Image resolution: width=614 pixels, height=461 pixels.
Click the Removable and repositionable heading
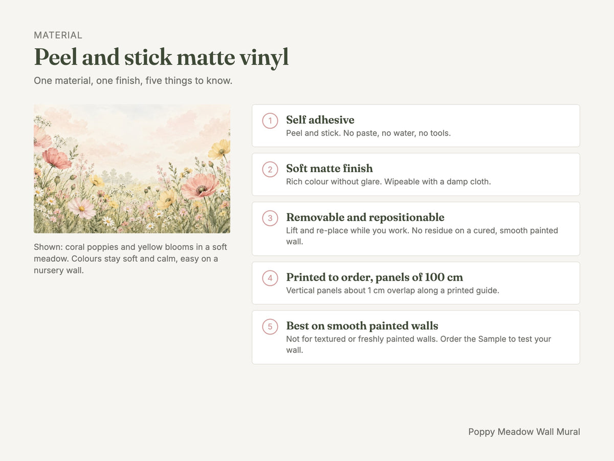click(365, 217)
